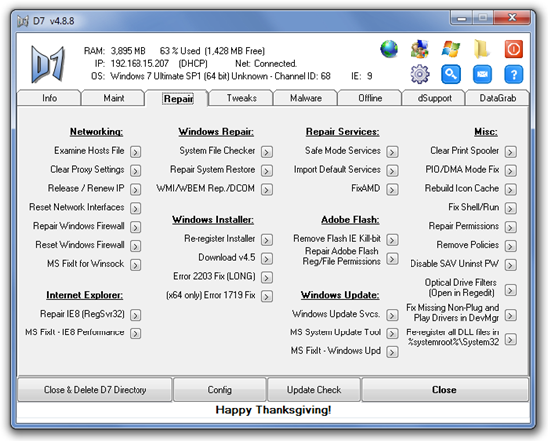
Task: Go to the Offline tab
Action: (x=370, y=98)
